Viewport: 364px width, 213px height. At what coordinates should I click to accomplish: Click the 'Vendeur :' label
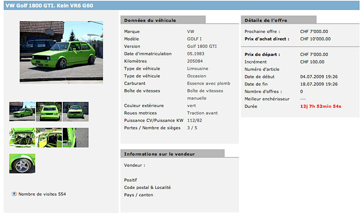pos(135,165)
